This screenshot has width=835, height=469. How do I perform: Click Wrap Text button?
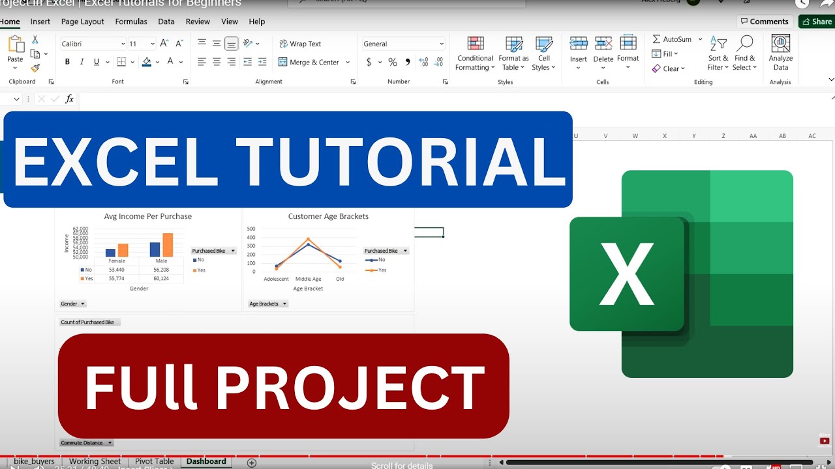(x=300, y=44)
